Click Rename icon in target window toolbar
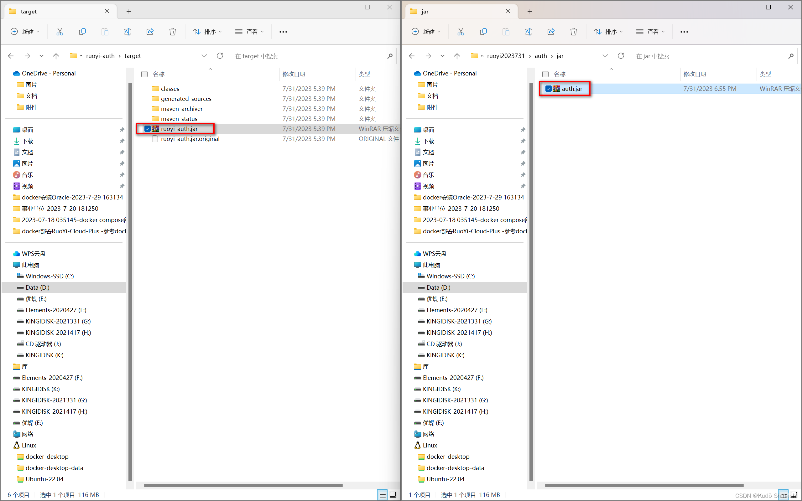The height and width of the screenshot is (501, 802). [127, 32]
